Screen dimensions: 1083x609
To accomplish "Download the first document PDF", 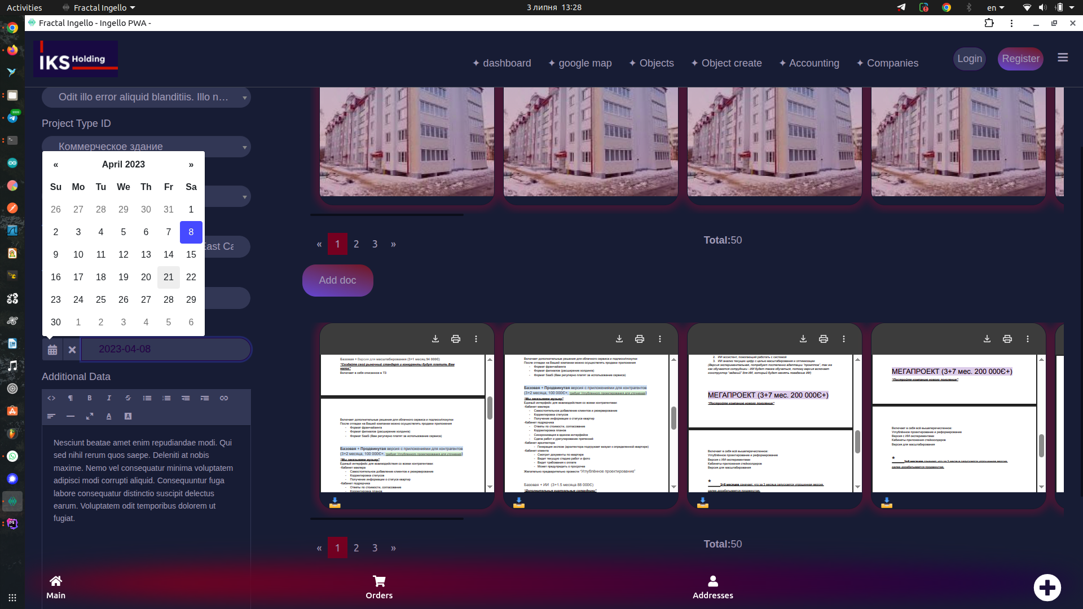I will (x=435, y=339).
